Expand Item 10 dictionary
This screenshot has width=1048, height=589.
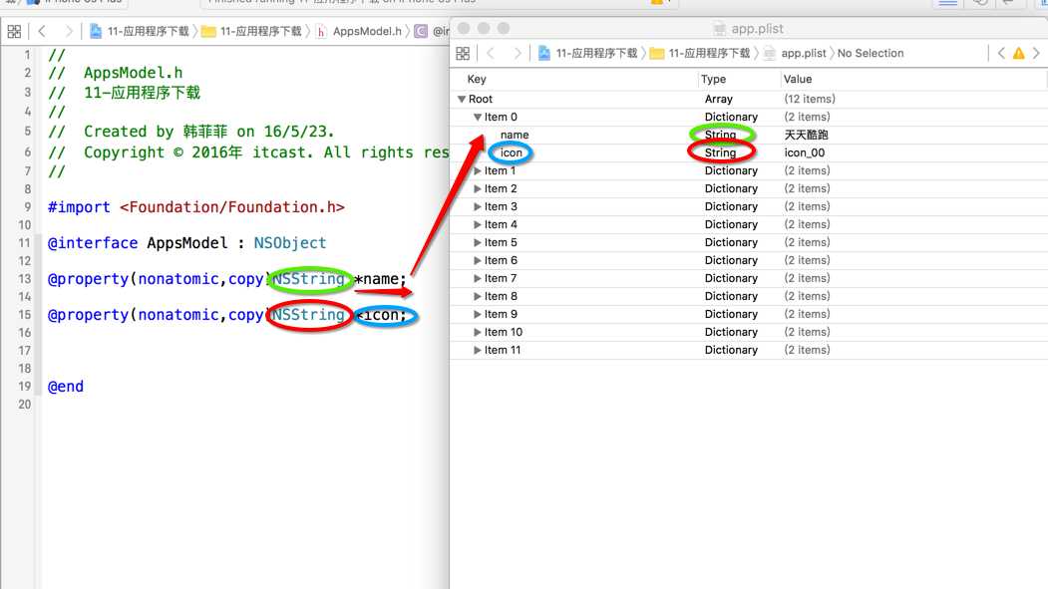pos(478,333)
